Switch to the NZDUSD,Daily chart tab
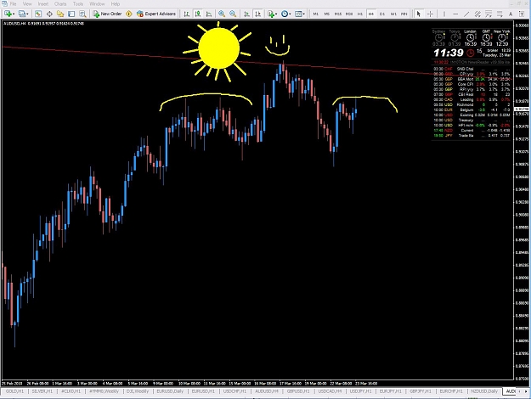Screen dimensions: 531x399 [484, 391]
